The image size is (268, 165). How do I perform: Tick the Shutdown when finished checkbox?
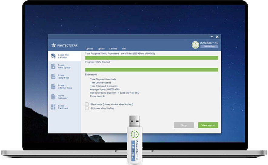[87, 108]
